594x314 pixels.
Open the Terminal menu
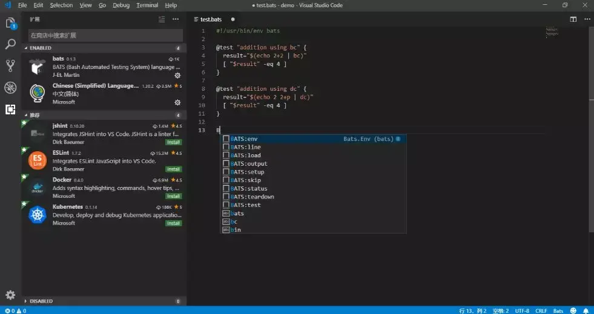click(147, 5)
